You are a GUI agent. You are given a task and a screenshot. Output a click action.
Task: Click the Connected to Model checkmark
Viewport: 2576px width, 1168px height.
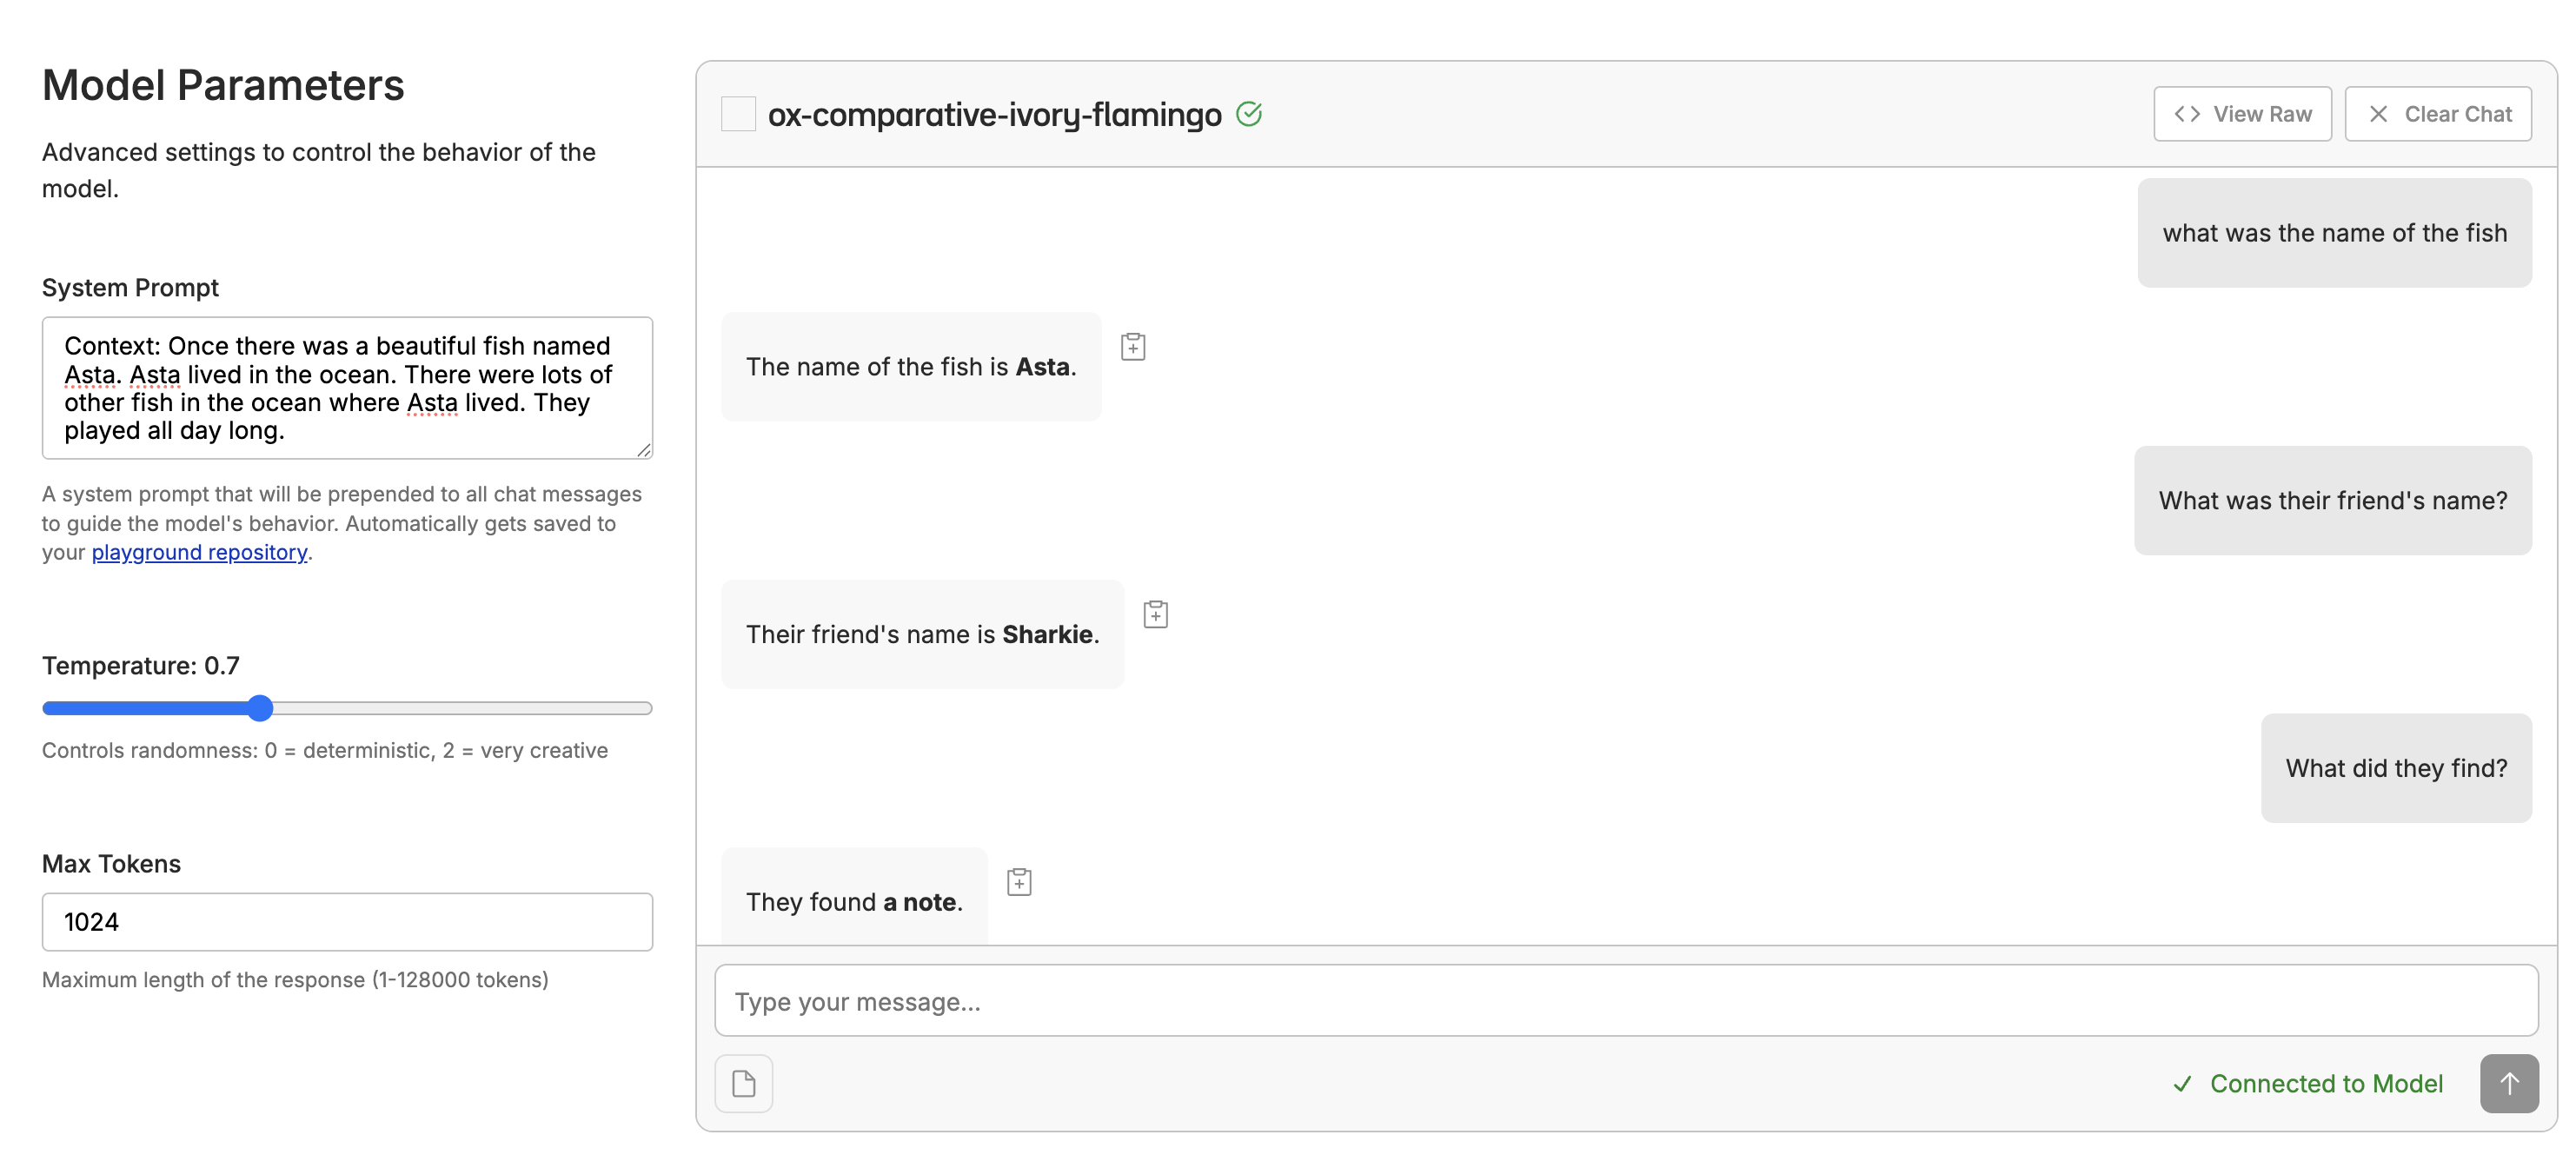[2183, 1083]
